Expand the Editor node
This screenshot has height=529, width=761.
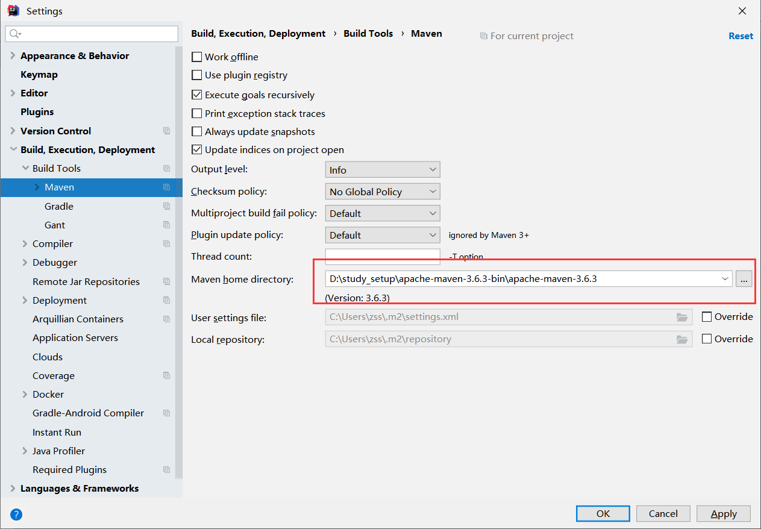click(13, 93)
